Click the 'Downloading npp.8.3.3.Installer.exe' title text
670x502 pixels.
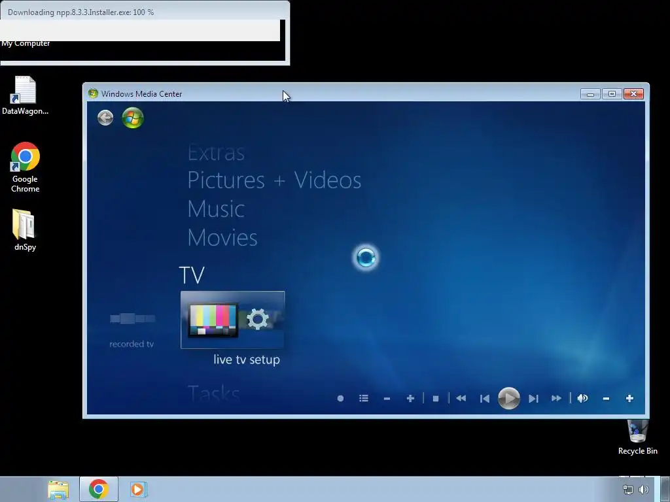[x=80, y=12]
